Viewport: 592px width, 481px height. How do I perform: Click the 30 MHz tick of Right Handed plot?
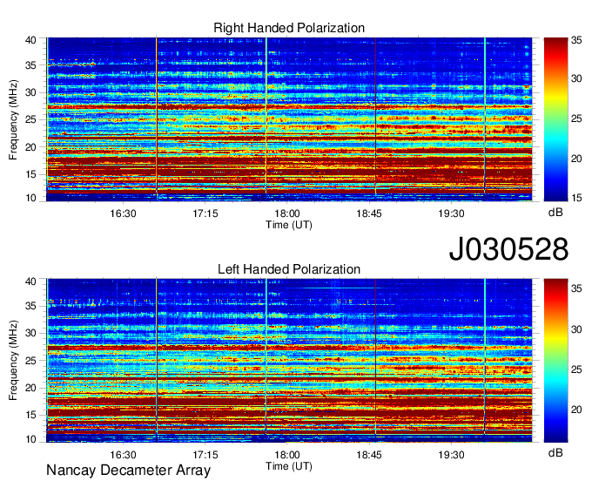coord(30,92)
